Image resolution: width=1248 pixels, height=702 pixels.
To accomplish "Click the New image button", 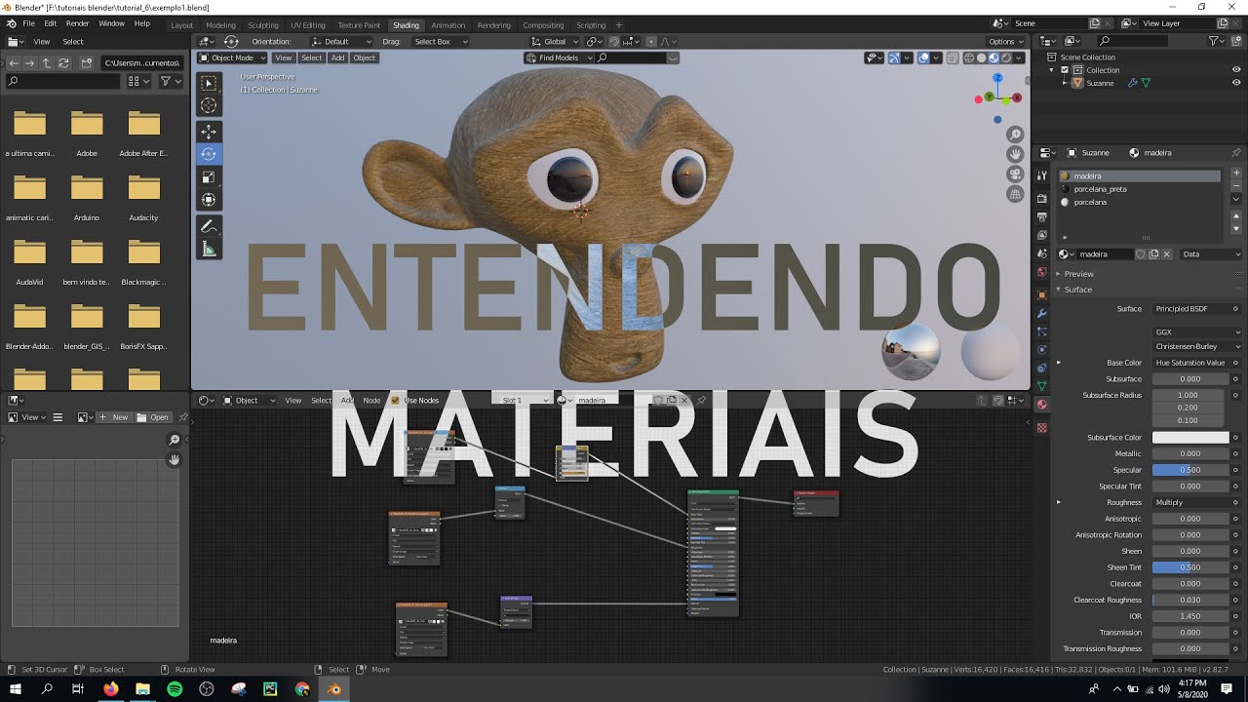I will click(115, 417).
